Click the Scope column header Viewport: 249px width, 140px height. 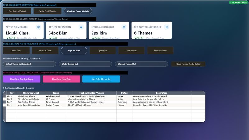point(56,93)
